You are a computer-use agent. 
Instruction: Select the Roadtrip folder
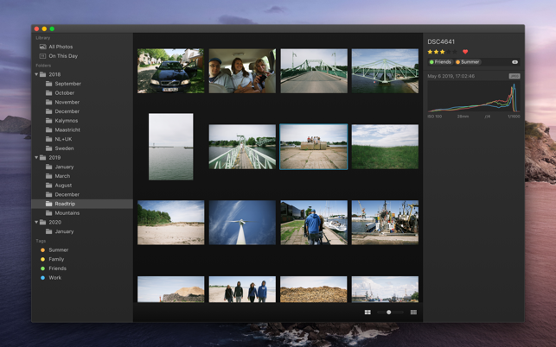pos(82,204)
